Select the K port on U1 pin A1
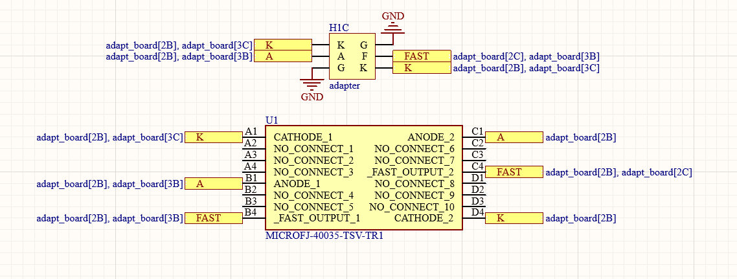The width and height of the screenshot is (737, 279). [213, 137]
